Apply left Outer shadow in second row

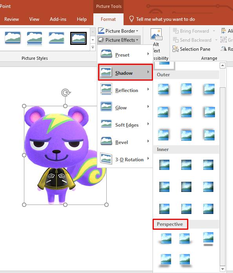click(163, 112)
